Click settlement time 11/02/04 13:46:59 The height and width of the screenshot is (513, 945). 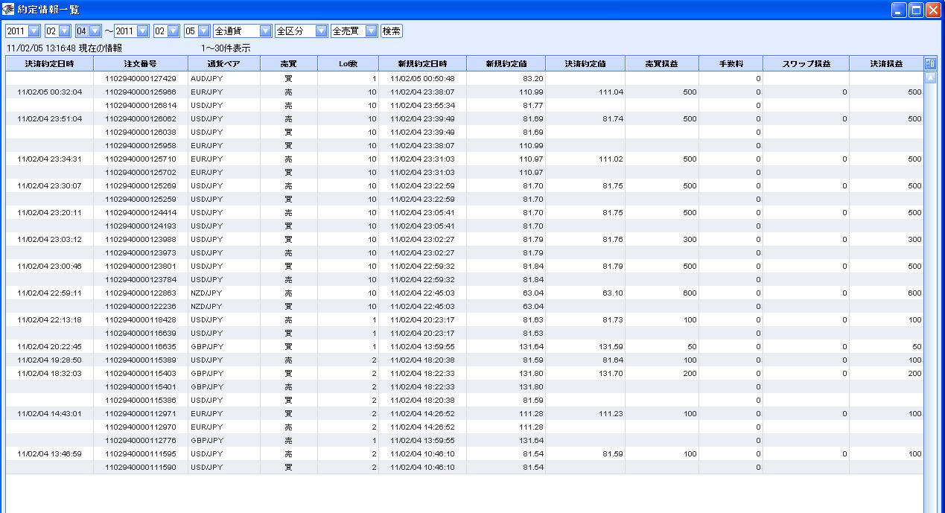point(49,453)
